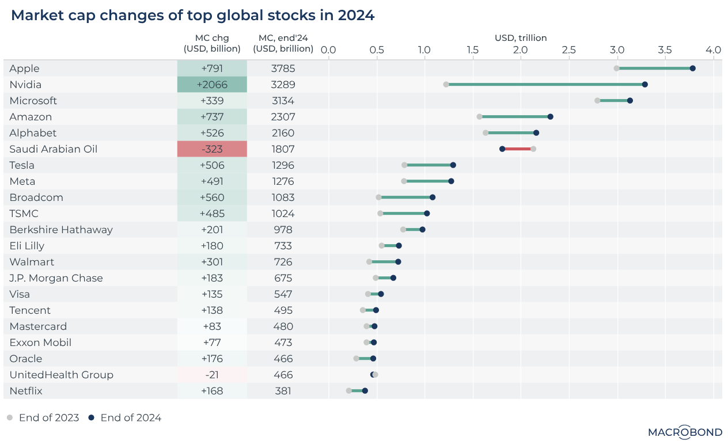
Task: Select the Berkshire Hathaway row label
Action: coord(61,230)
